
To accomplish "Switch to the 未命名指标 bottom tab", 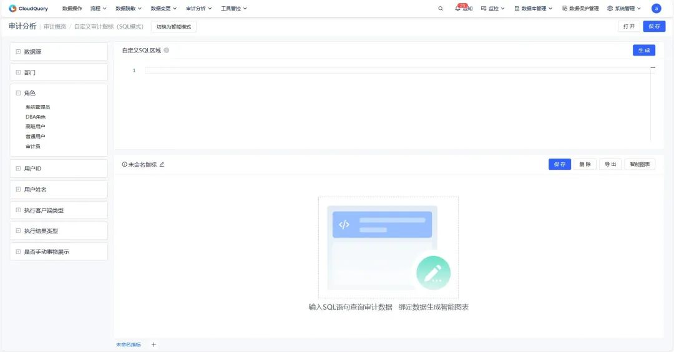I will tap(128, 345).
